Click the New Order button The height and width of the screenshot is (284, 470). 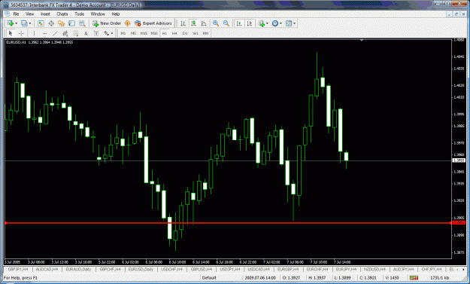coord(107,23)
